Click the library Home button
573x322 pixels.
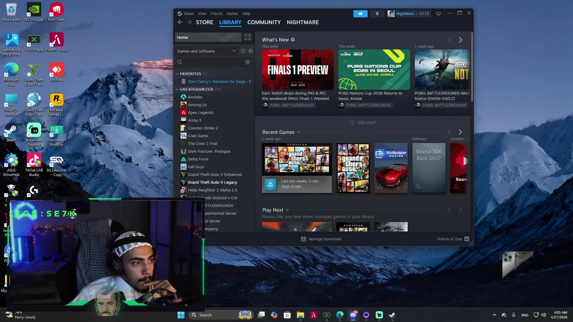click(x=208, y=37)
